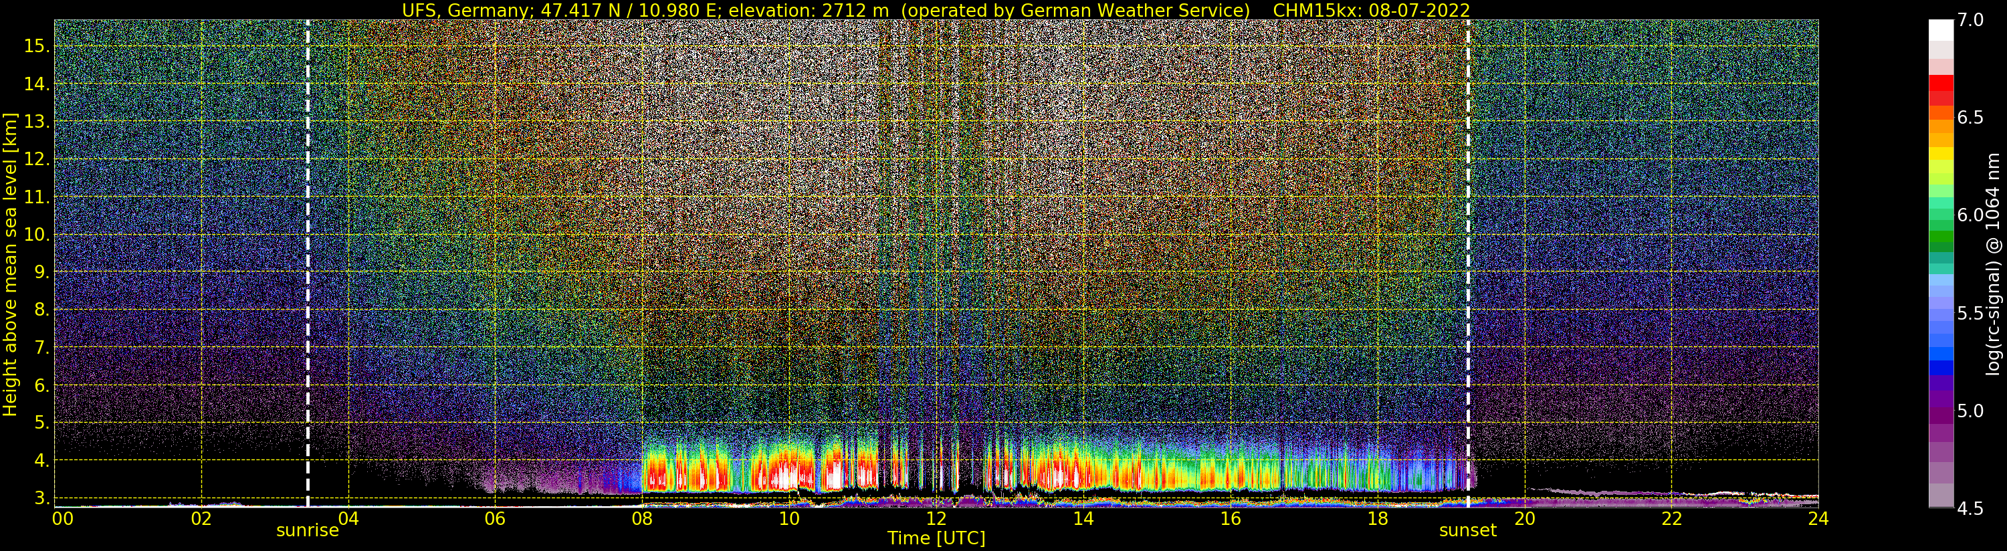
Task: Click the '7.' height axis tick label
Action: tap(42, 348)
